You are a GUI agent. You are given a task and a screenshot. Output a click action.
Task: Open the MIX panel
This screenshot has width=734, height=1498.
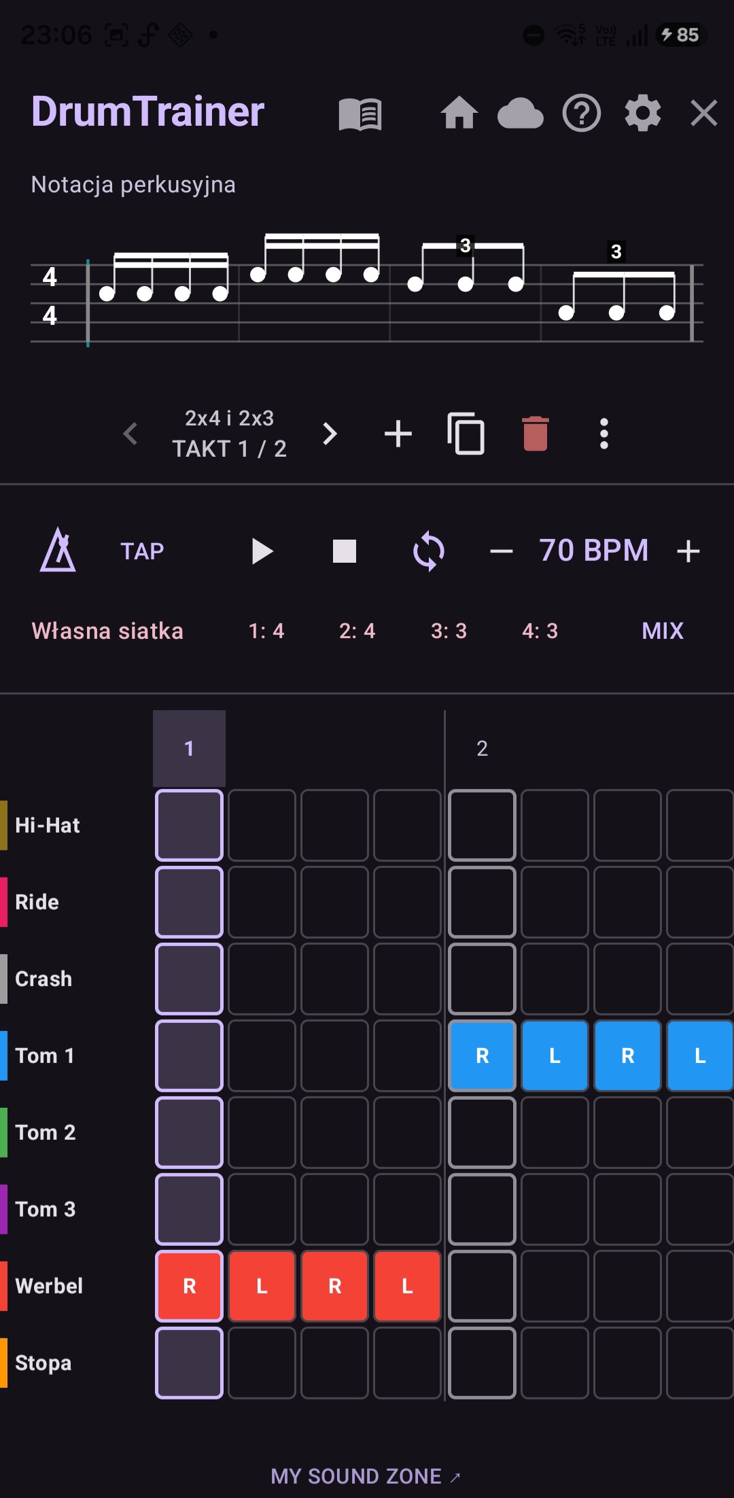click(663, 631)
